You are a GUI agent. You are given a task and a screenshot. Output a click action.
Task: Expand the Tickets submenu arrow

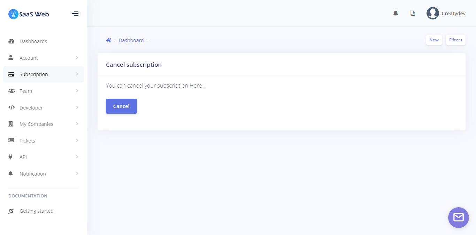coord(77,140)
